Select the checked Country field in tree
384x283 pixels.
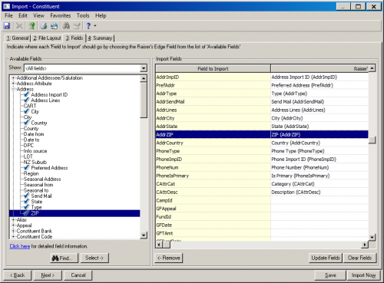coord(39,123)
